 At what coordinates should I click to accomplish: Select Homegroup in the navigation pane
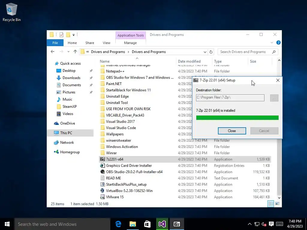[70, 152]
